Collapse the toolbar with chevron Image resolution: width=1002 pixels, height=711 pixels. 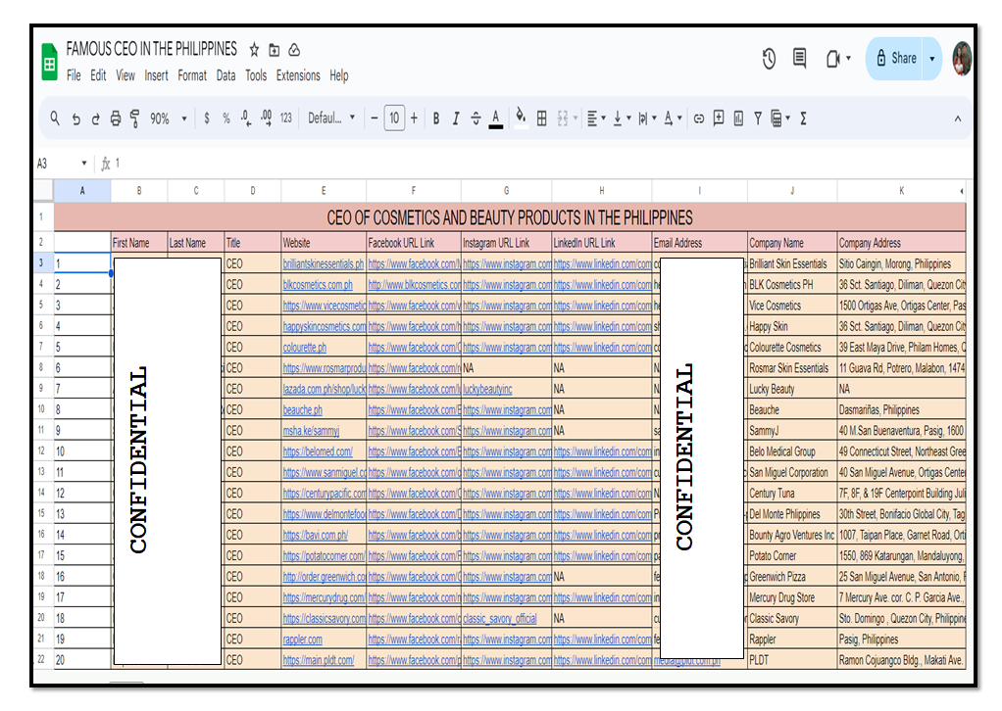pyautogui.click(x=958, y=118)
